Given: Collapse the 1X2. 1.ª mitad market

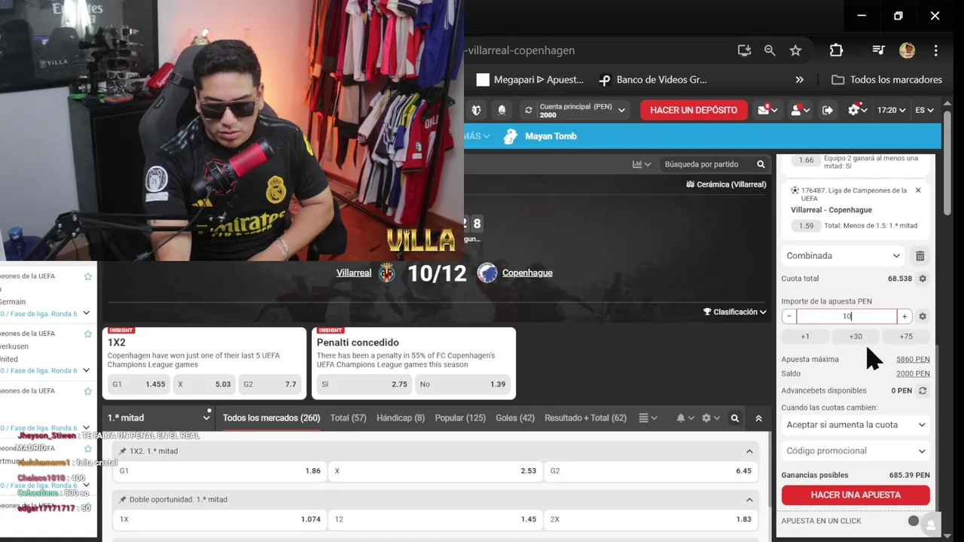Looking at the screenshot, I should 749,451.
